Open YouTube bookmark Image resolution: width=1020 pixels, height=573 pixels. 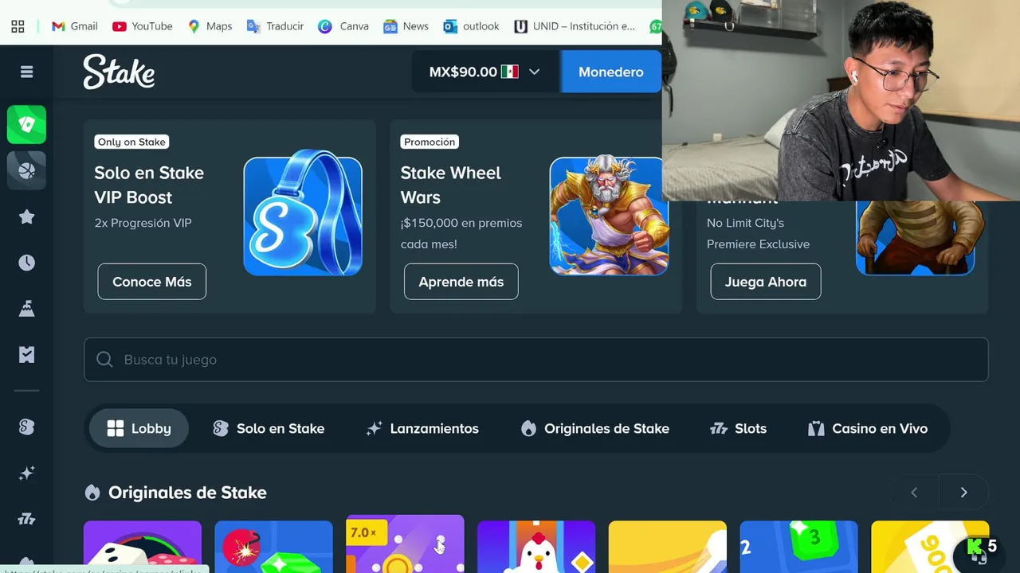pyautogui.click(x=143, y=26)
